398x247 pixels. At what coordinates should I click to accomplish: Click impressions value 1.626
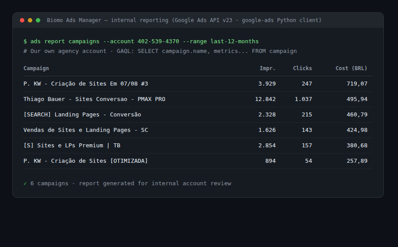point(267,130)
